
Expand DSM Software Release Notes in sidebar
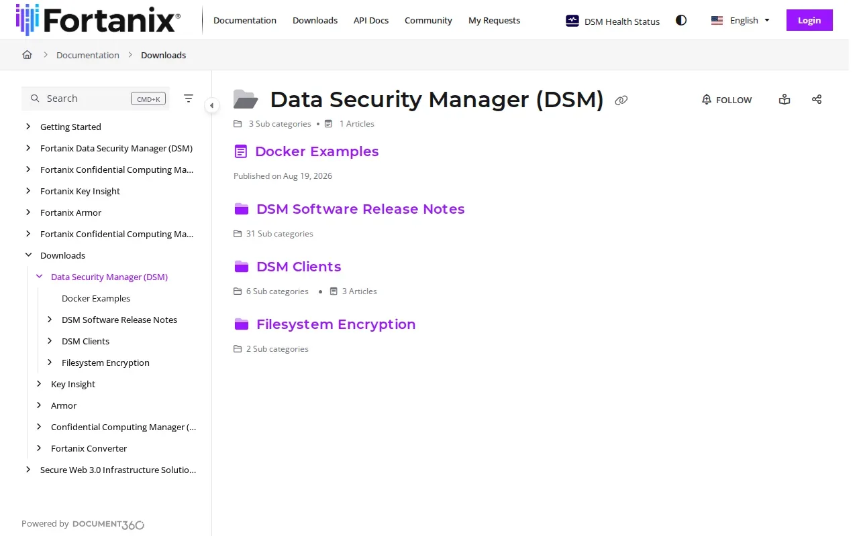point(50,320)
